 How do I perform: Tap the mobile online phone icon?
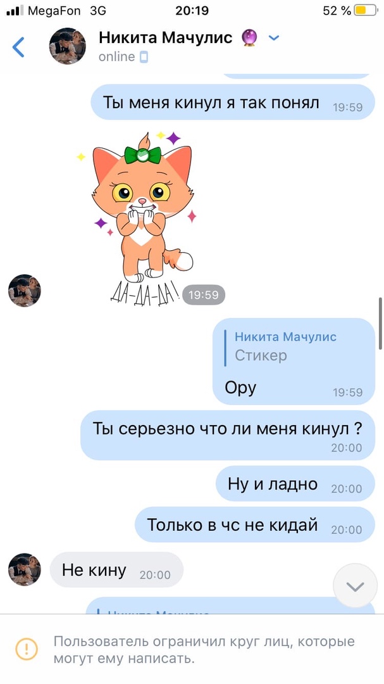click(144, 57)
